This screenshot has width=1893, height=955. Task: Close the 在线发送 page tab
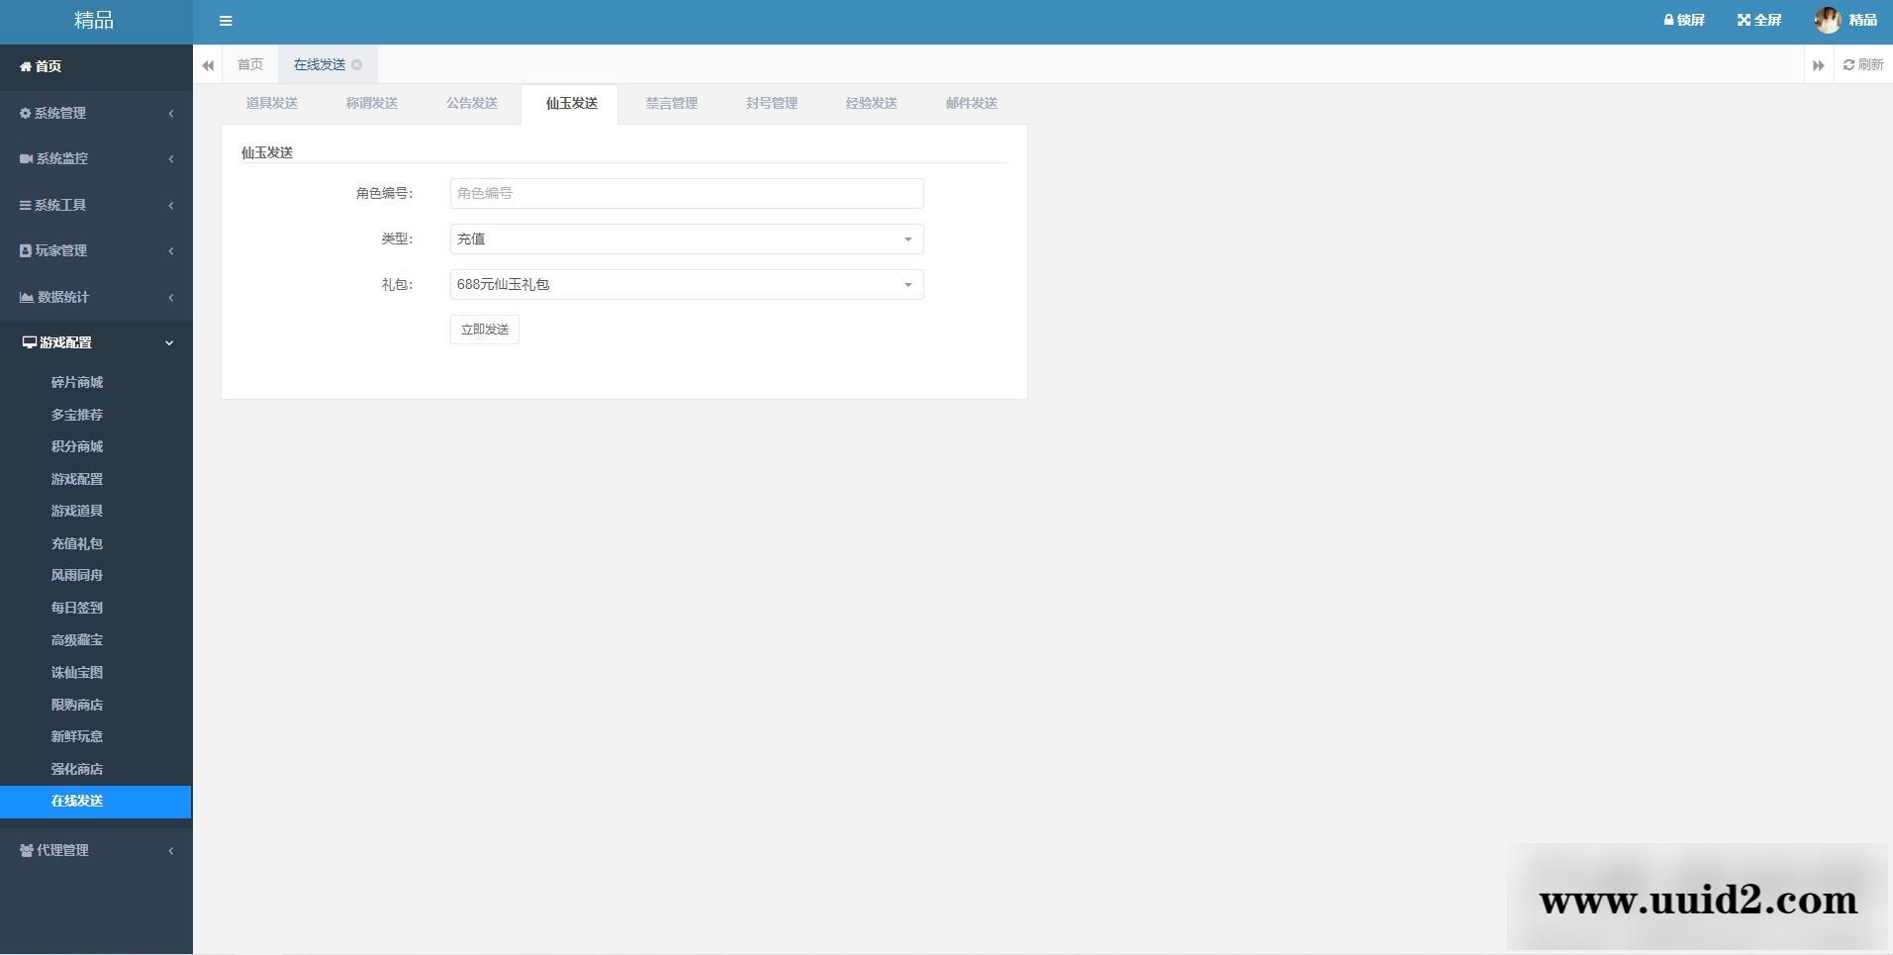[x=357, y=64]
